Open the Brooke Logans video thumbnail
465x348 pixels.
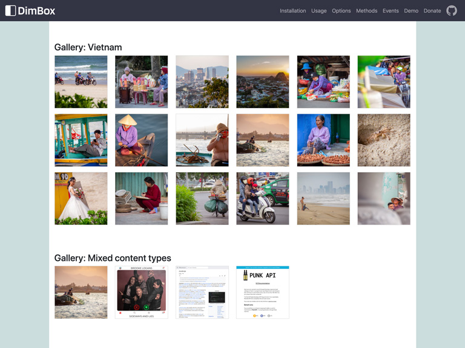(x=142, y=292)
